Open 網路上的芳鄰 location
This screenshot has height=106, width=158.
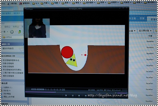[x=9, y=97]
